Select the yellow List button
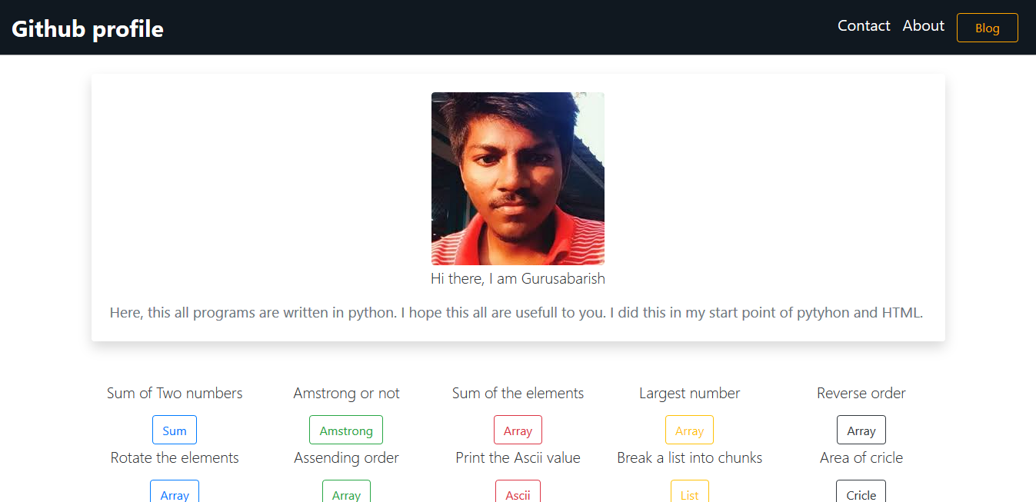The height and width of the screenshot is (502, 1036). pos(689,493)
